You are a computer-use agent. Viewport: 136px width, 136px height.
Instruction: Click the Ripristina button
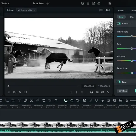coord(122,91)
